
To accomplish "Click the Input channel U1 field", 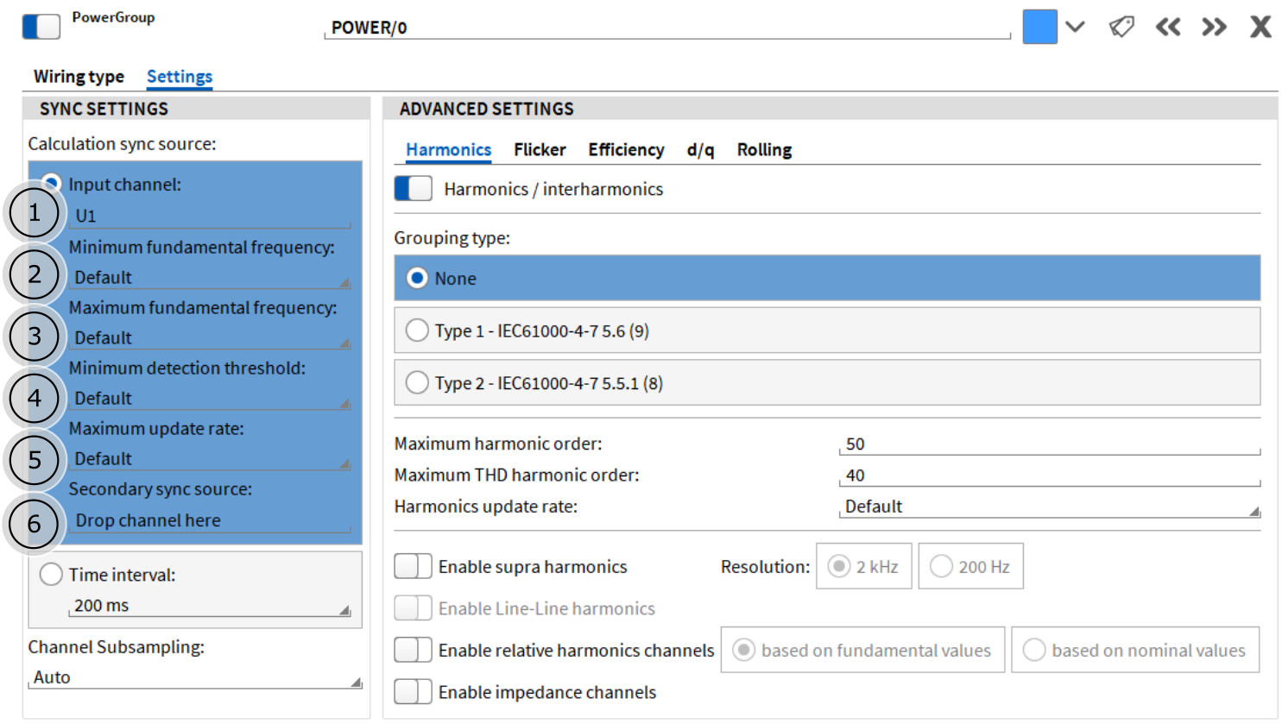I will [210, 216].
